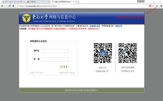Click the 当前登录位置 text
The image size is (163, 101).
tap(67, 73)
